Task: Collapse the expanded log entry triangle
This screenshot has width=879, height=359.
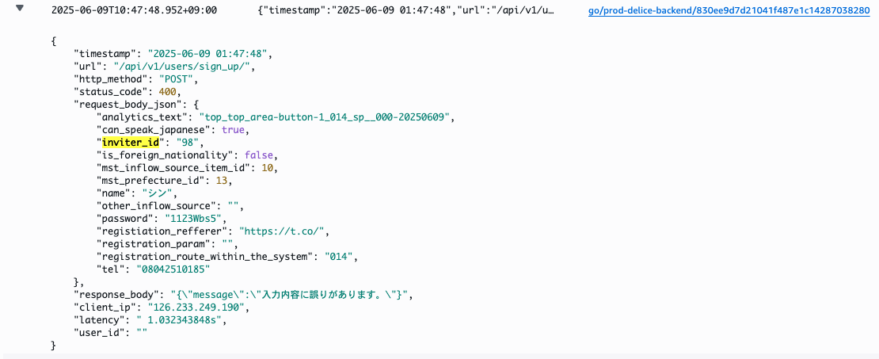Action: click(x=20, y=11)
